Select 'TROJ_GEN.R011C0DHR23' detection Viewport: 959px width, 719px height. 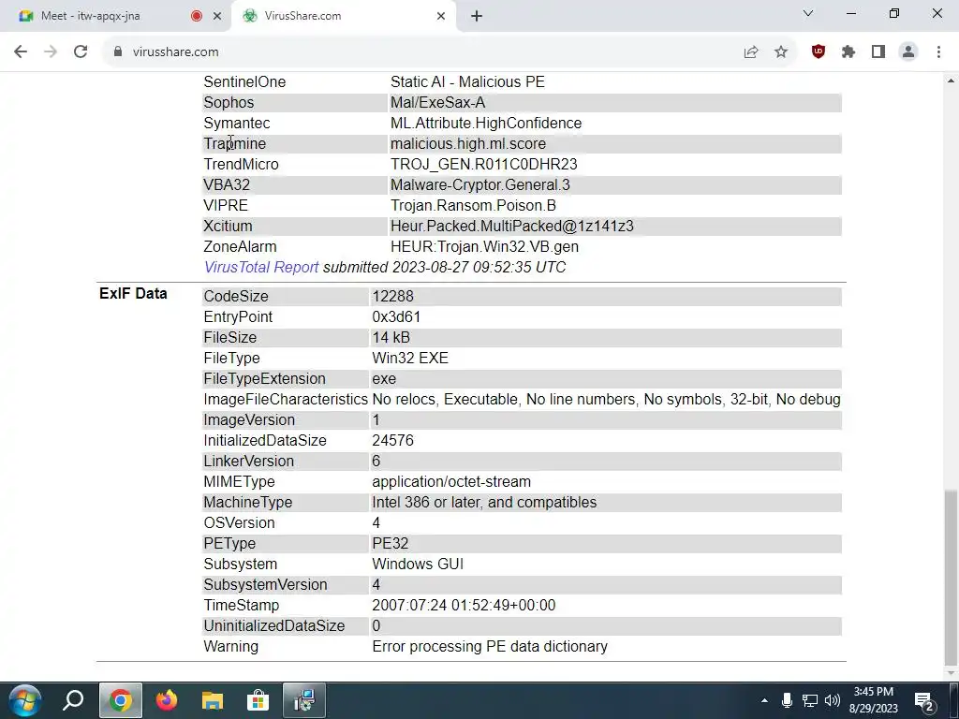tap(484, 165)
